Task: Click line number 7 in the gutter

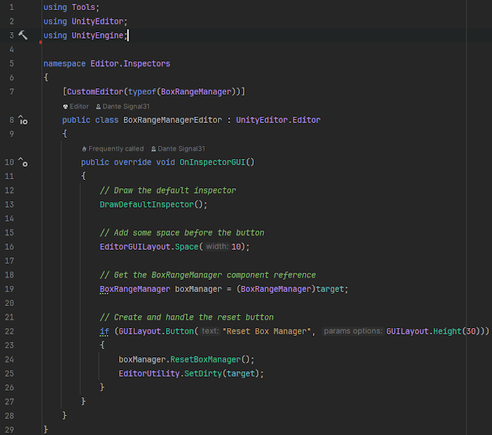Action: (12, 92)
